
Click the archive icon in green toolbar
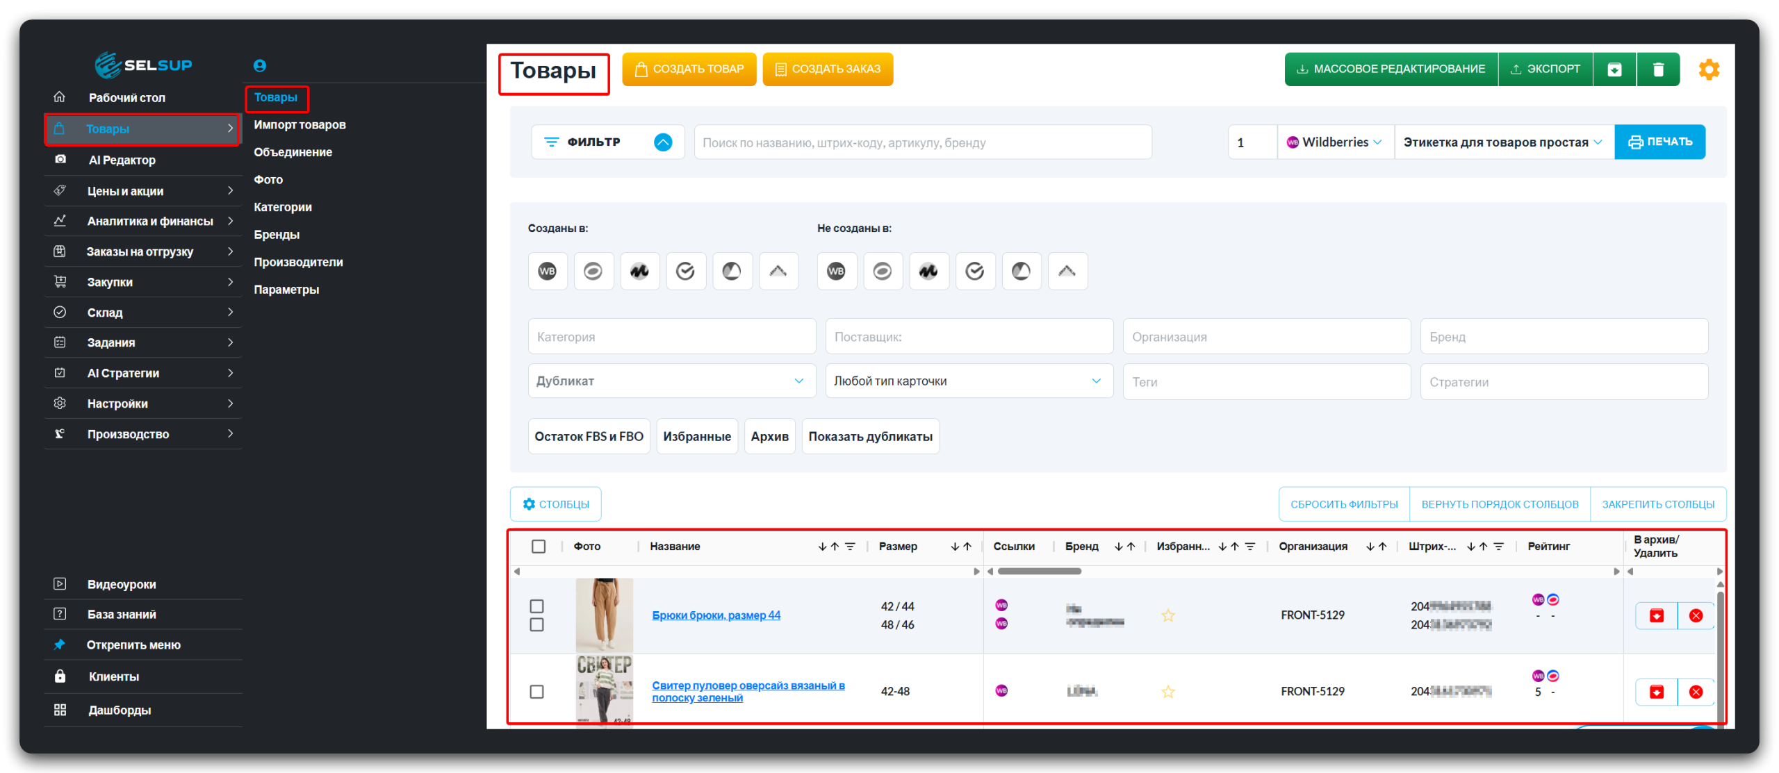pyautogui.click(x=1614, y=69)
